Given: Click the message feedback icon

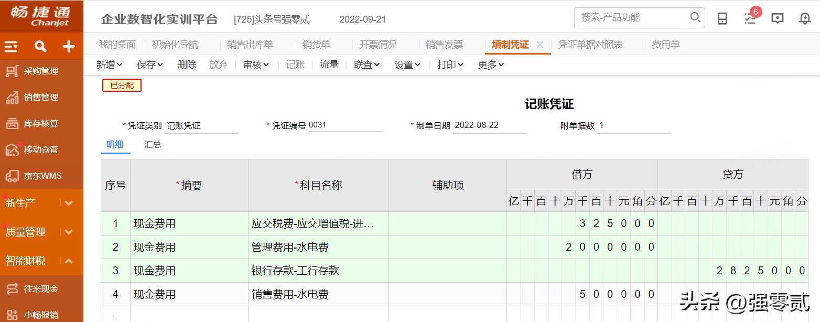Looking at the screenshot, I should pyautogui.click(x=777, y=18).
